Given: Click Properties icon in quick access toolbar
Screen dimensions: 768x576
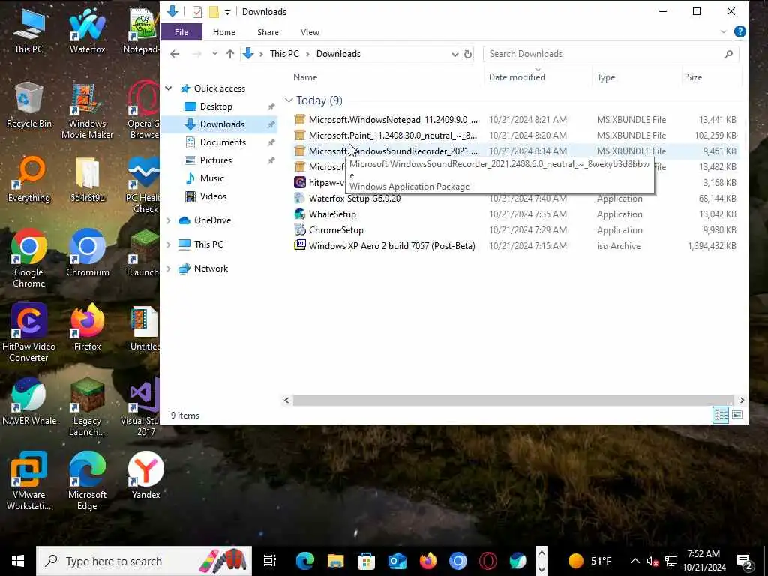Looking at the screenshot, I should 197,12.
